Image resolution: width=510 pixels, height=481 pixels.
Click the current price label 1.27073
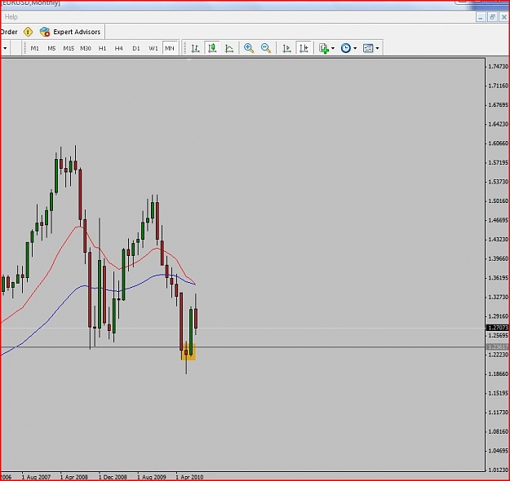pyautogui.click(x=498, y=328)
